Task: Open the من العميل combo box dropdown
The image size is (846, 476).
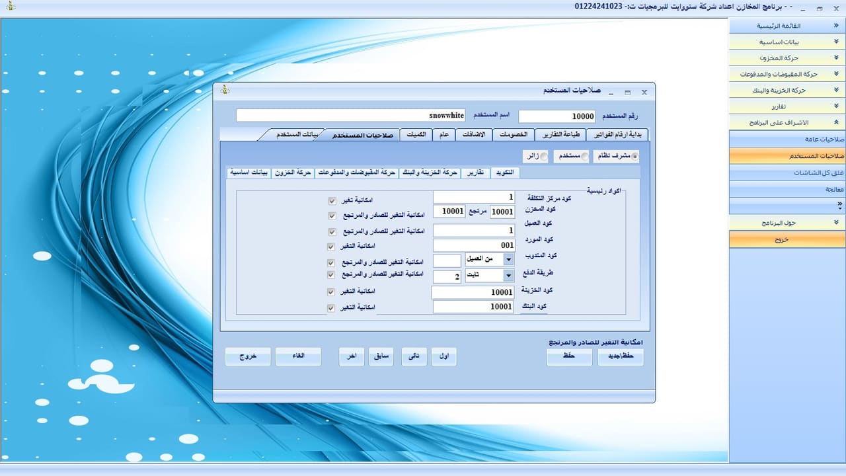Action: [508, 260]
